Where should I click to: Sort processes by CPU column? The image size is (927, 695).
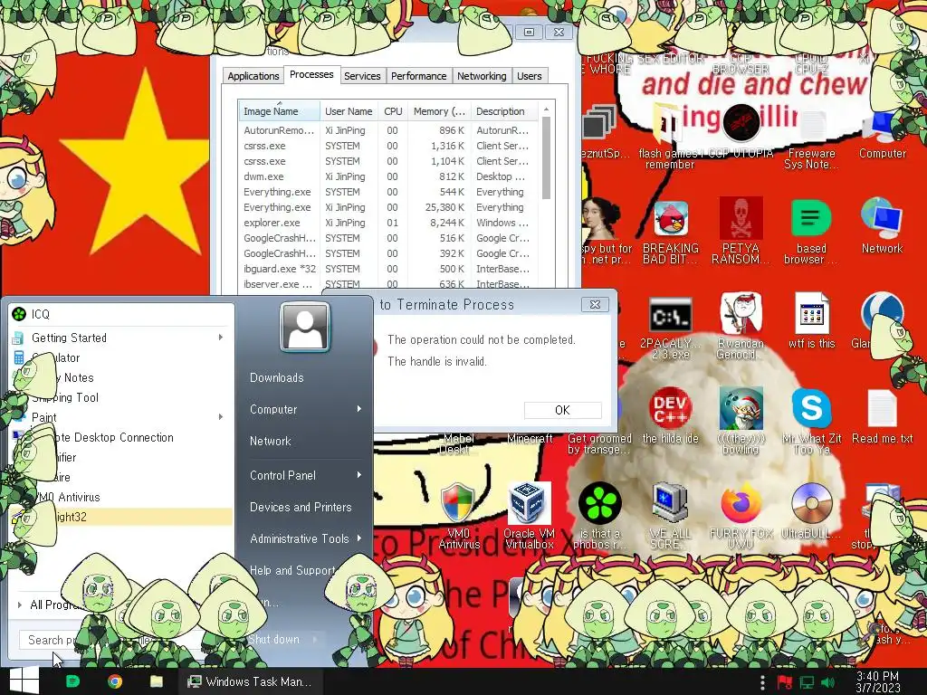[x=393, y=111]
